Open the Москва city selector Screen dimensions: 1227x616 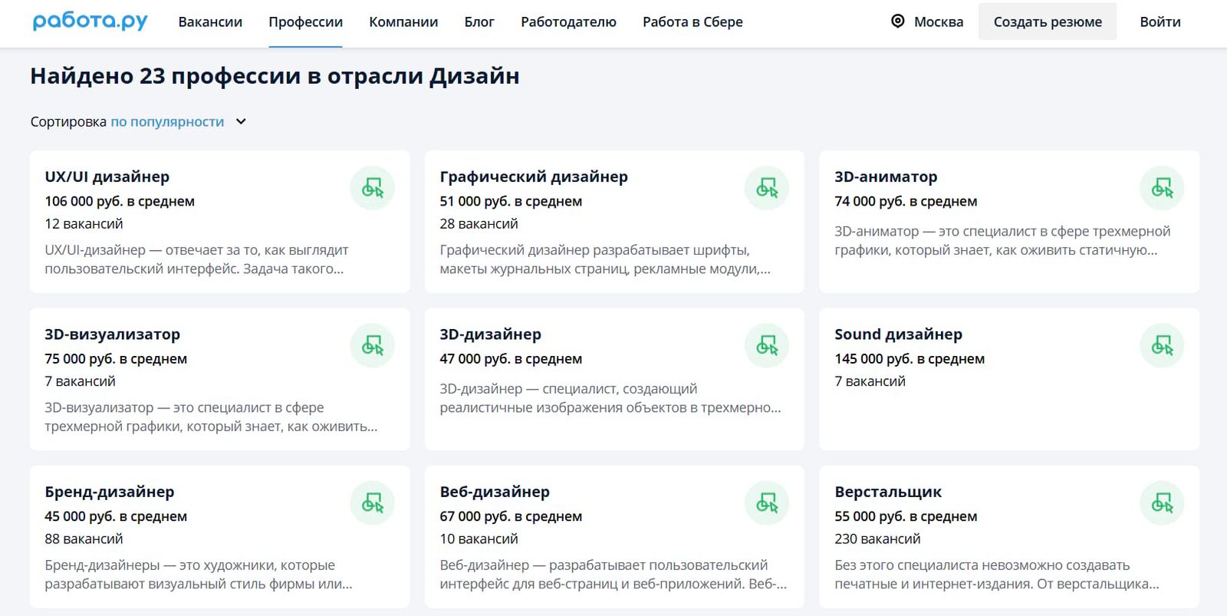pyautogui.click(x=938, y=21)
